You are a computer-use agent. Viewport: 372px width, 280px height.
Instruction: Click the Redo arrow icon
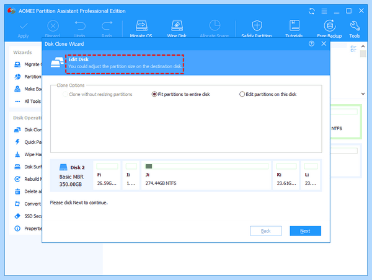(x=107, y=25)
